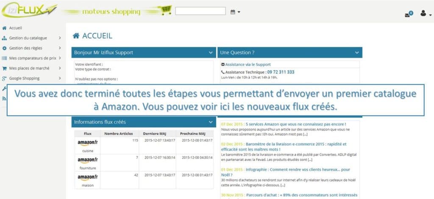Click the Iziflux logo
This screenshot has height=199, width=434.
[x=29, y=11]
